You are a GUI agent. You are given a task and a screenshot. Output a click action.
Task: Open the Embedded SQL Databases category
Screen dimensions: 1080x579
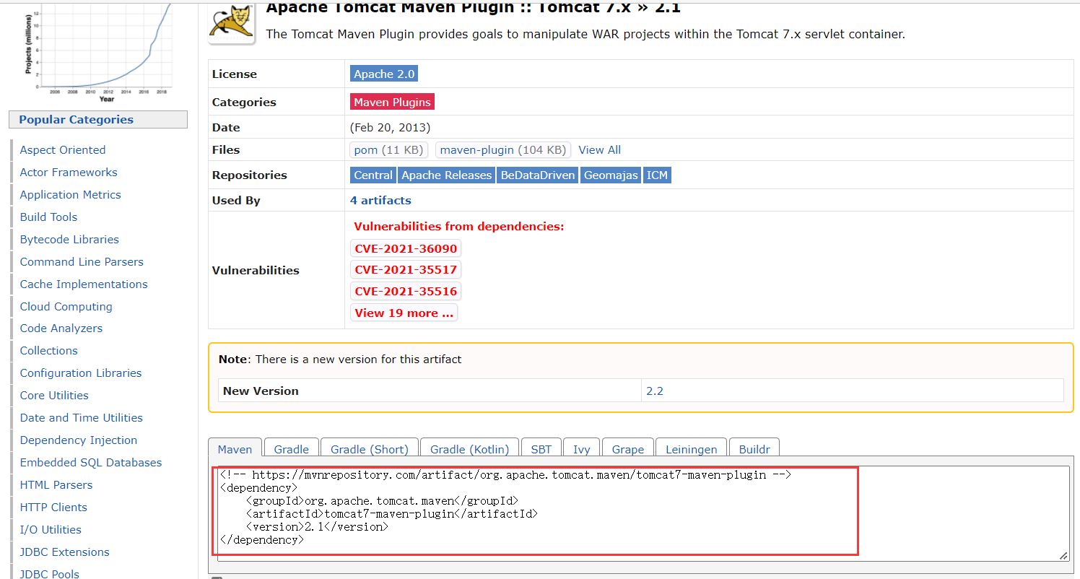point(91,463)
